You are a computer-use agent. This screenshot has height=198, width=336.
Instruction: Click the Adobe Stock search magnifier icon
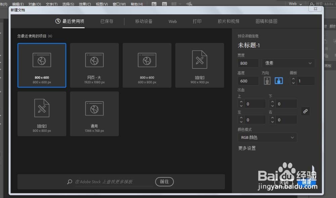coord(70,182)
